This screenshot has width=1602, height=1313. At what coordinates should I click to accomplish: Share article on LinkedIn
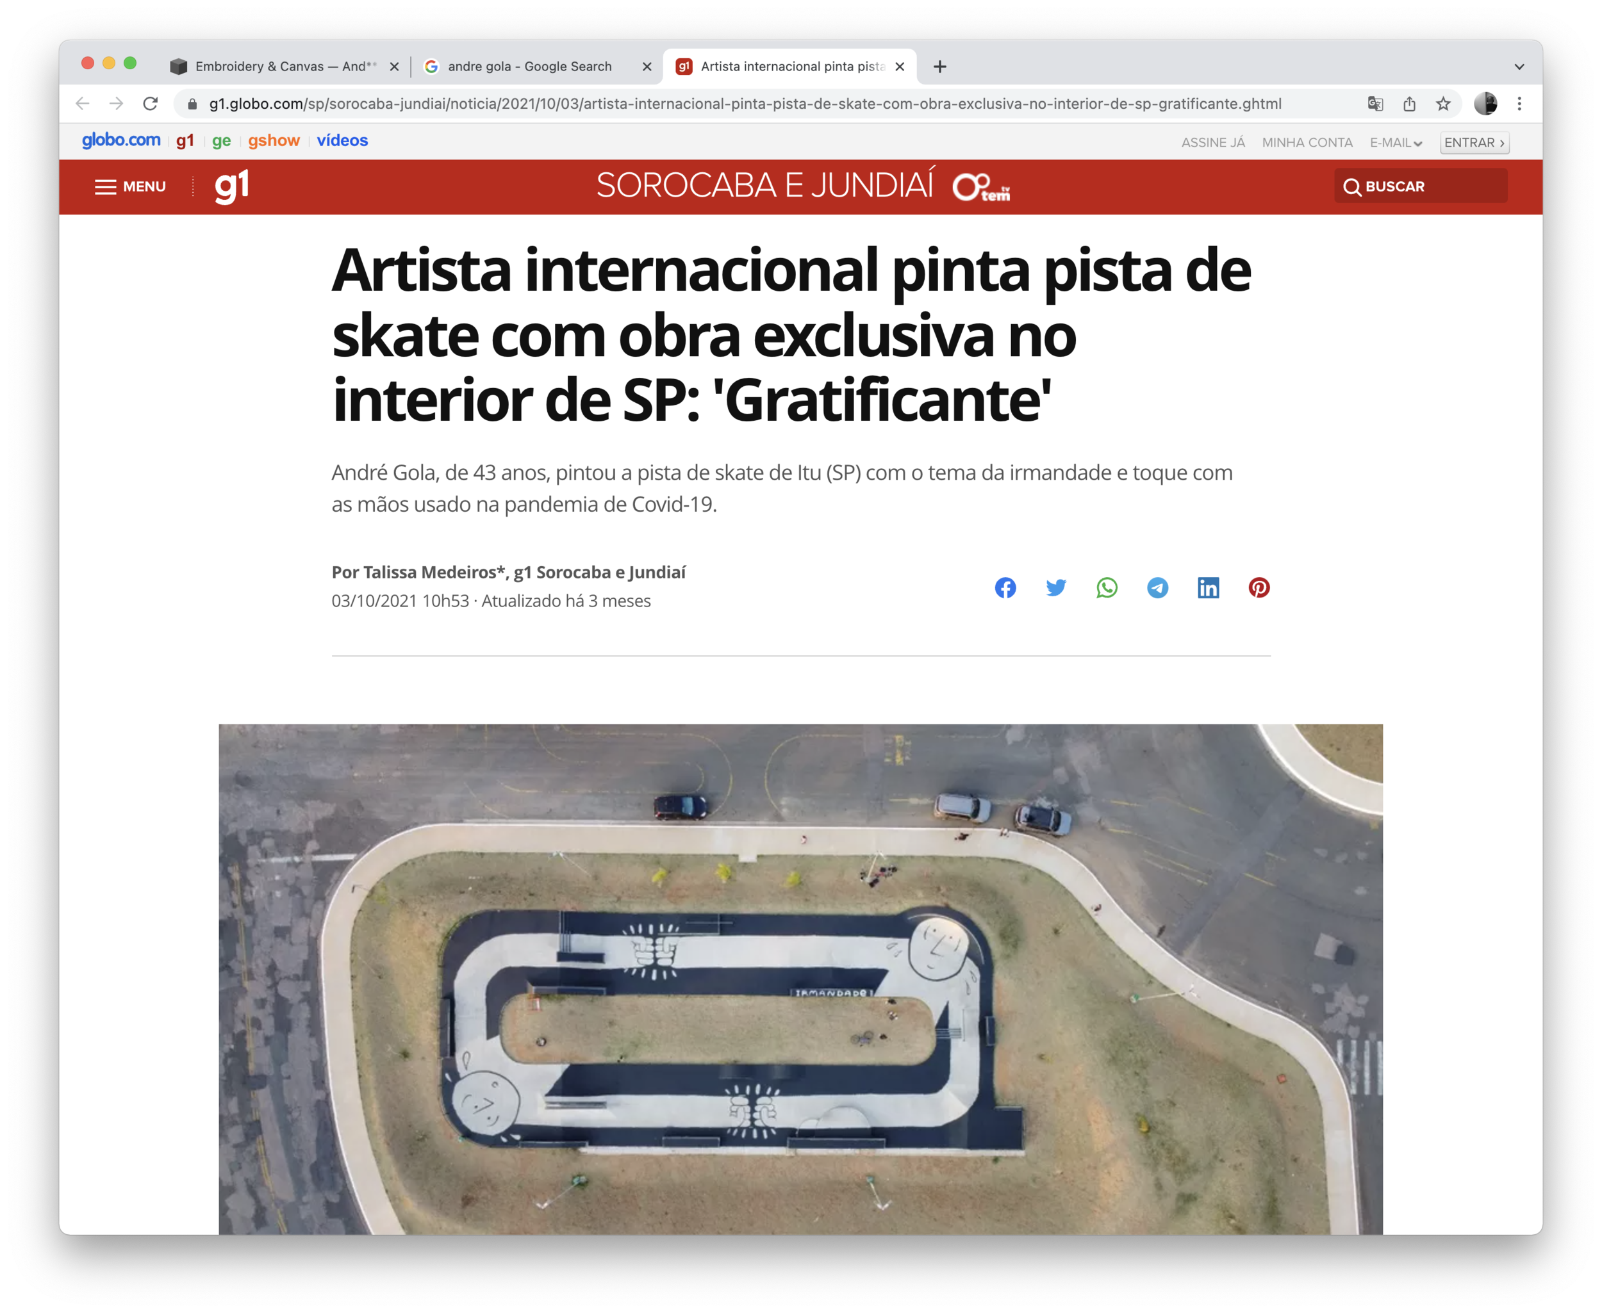(1208, 588)
